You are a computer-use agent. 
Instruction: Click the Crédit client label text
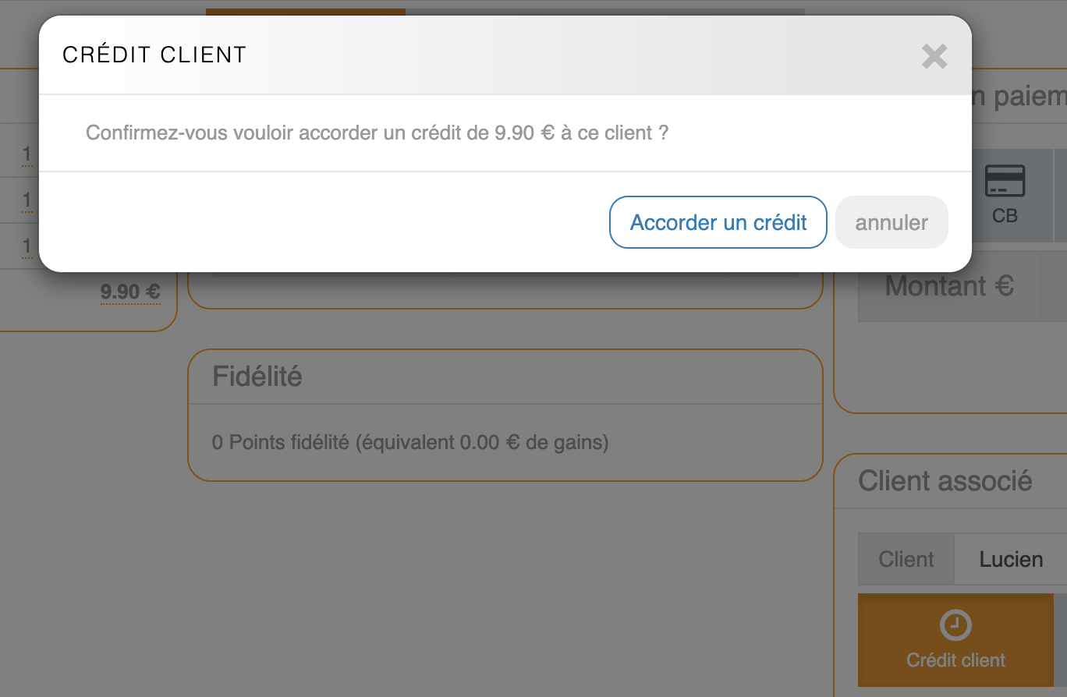pos(955,660)
